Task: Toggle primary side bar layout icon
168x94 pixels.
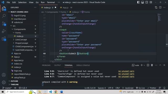Action: (x=138, y=2)
